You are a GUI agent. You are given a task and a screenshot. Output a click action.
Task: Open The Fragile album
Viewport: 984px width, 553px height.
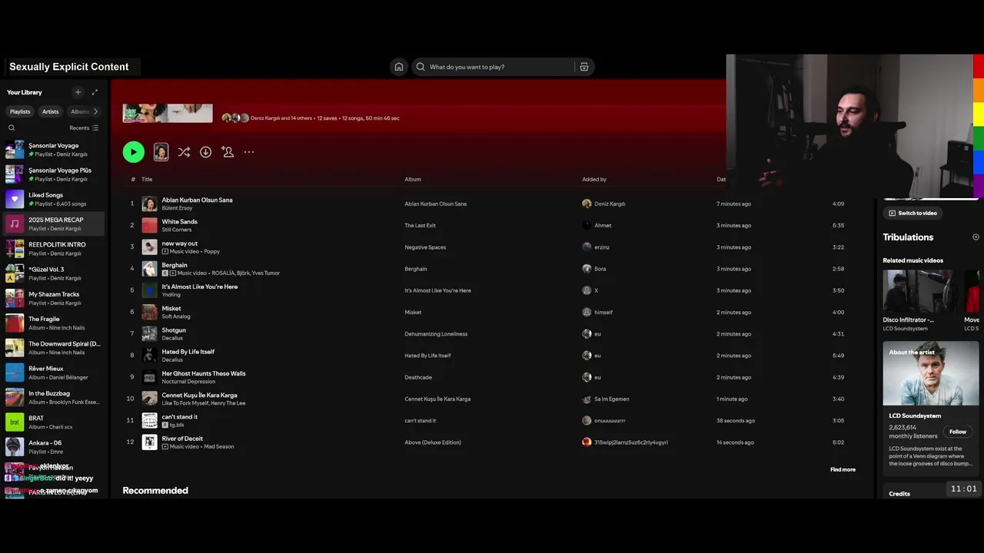coord(52,323)
